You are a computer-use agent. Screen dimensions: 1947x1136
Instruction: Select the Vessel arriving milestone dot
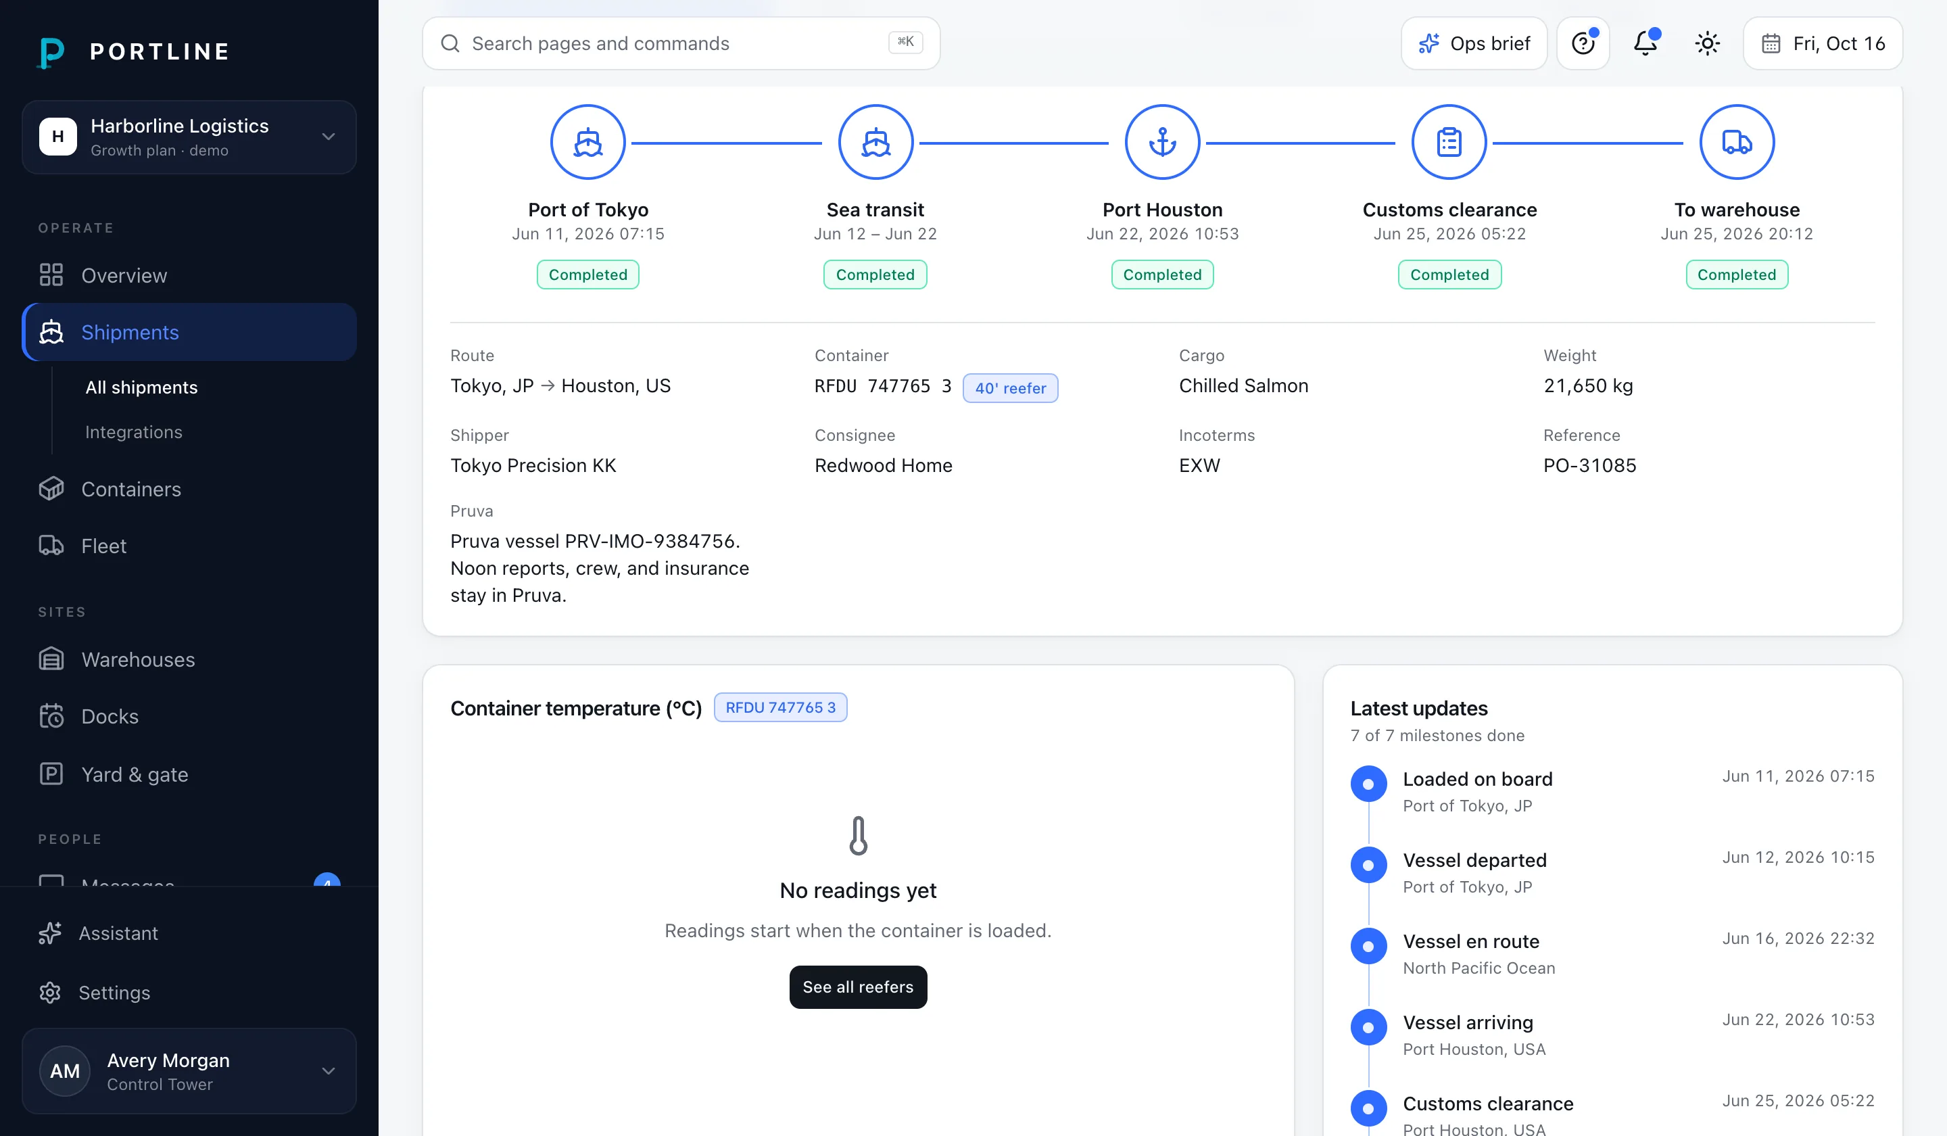(1368, 1028)
